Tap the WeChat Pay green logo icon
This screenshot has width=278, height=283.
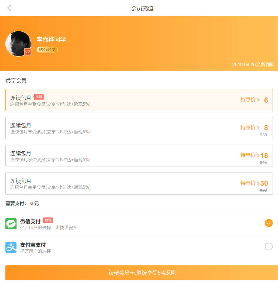coord(11,224)
